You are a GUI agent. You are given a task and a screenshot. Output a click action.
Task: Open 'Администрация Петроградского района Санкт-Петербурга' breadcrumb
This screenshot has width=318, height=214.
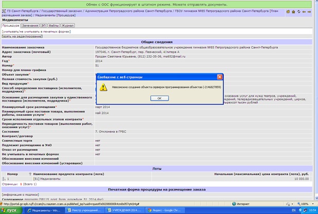pos(128,11)
